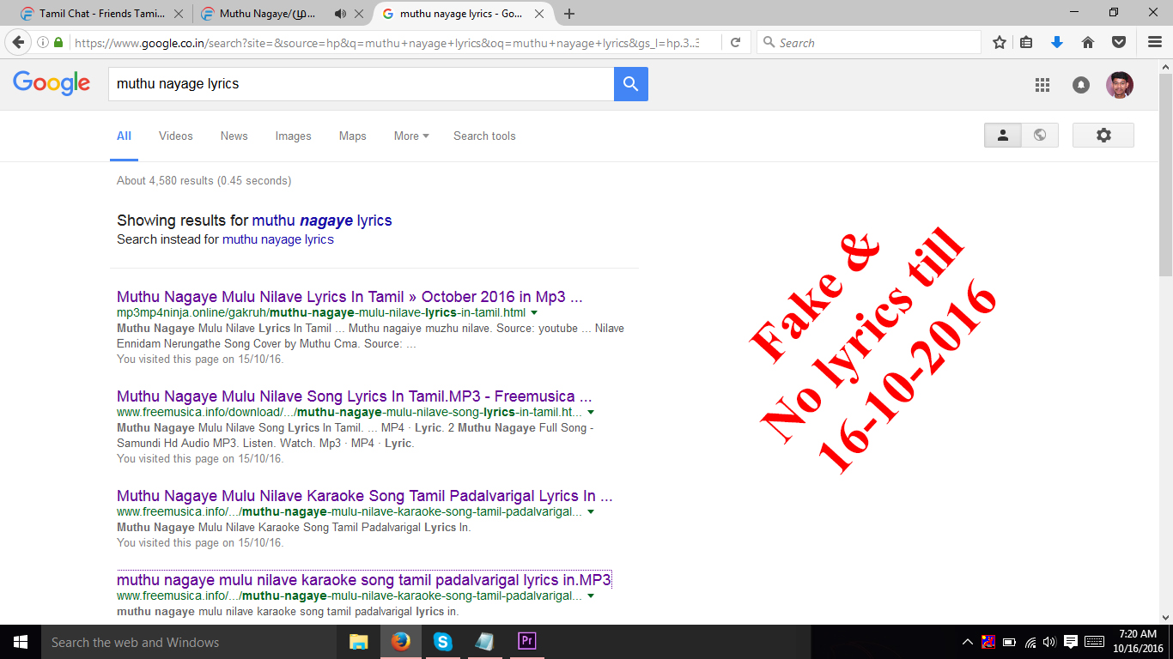Open the Windows Start button
Image resolution: width=1173 pixels, height=659 pixels.
(20, 642)
